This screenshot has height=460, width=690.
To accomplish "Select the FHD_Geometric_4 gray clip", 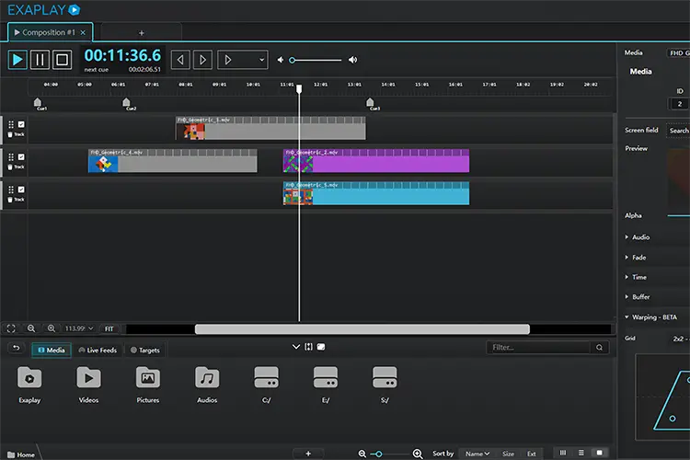I will 173,161.
